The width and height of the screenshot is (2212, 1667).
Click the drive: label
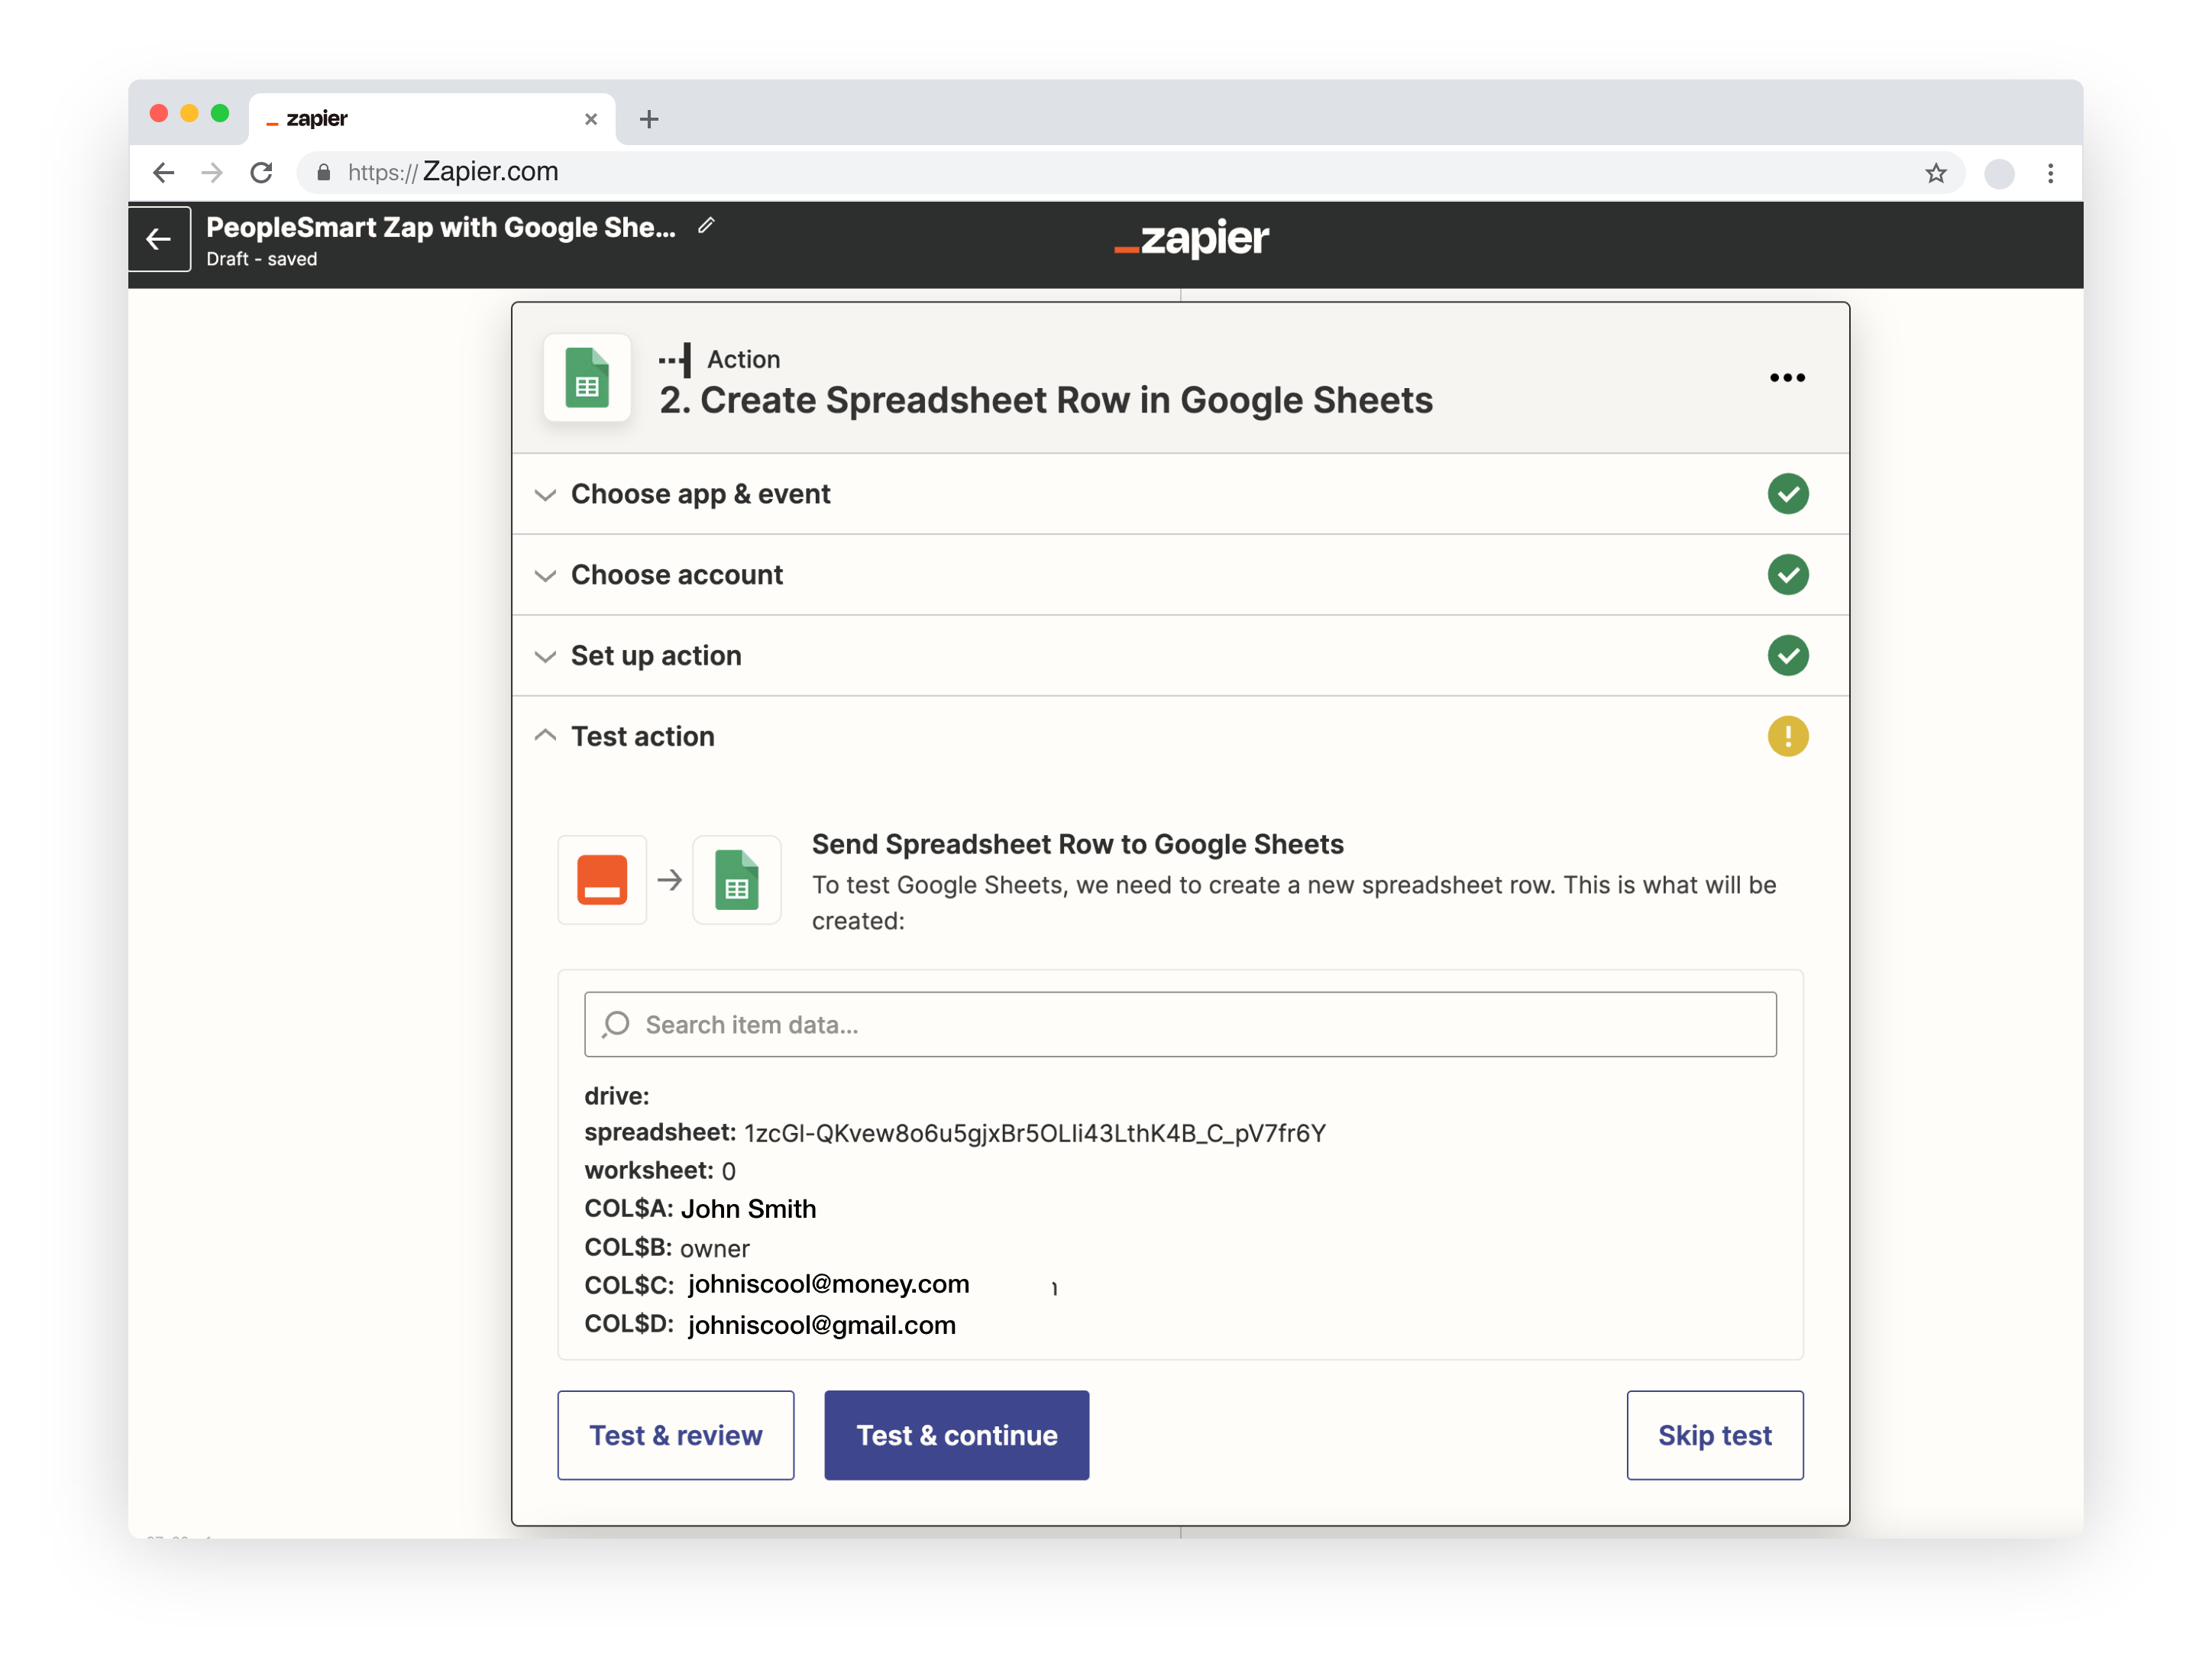tap(617, 1096)
